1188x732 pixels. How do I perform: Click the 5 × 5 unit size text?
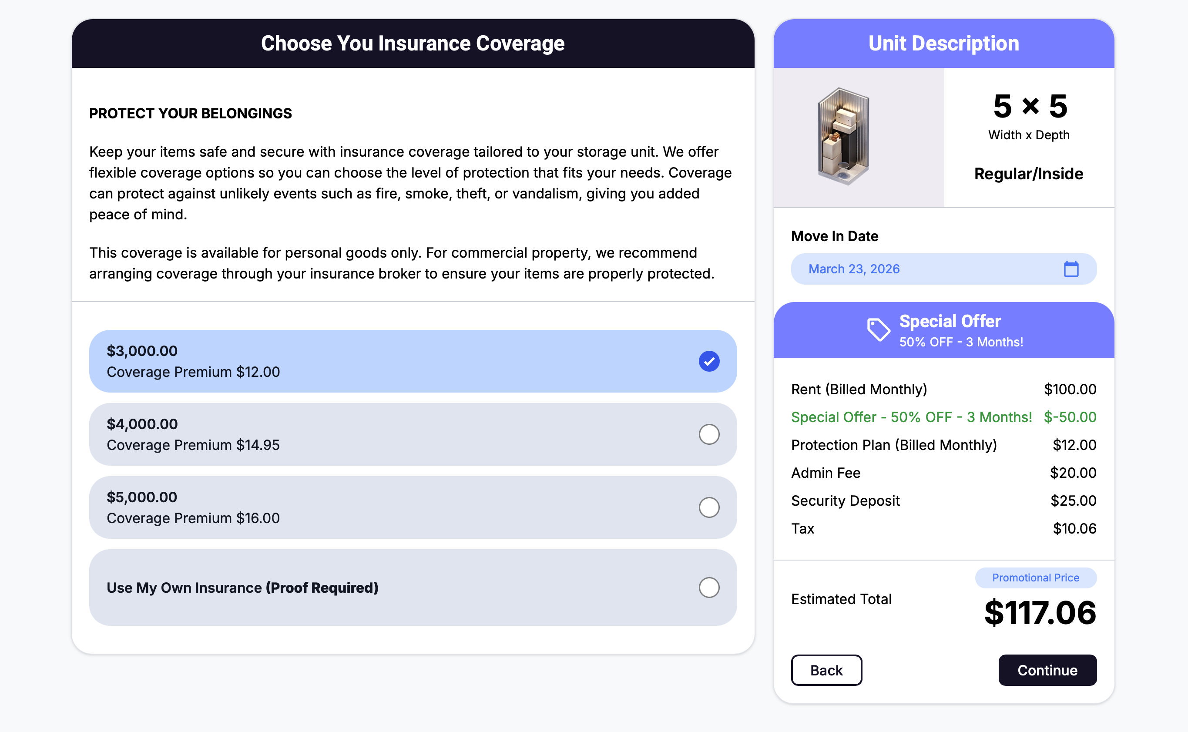point(1030,107)
